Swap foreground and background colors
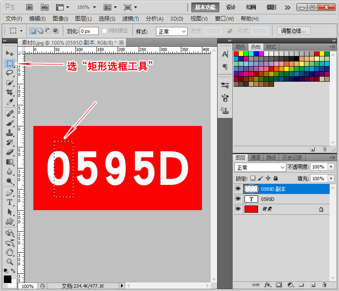 [x=13, y=271]
